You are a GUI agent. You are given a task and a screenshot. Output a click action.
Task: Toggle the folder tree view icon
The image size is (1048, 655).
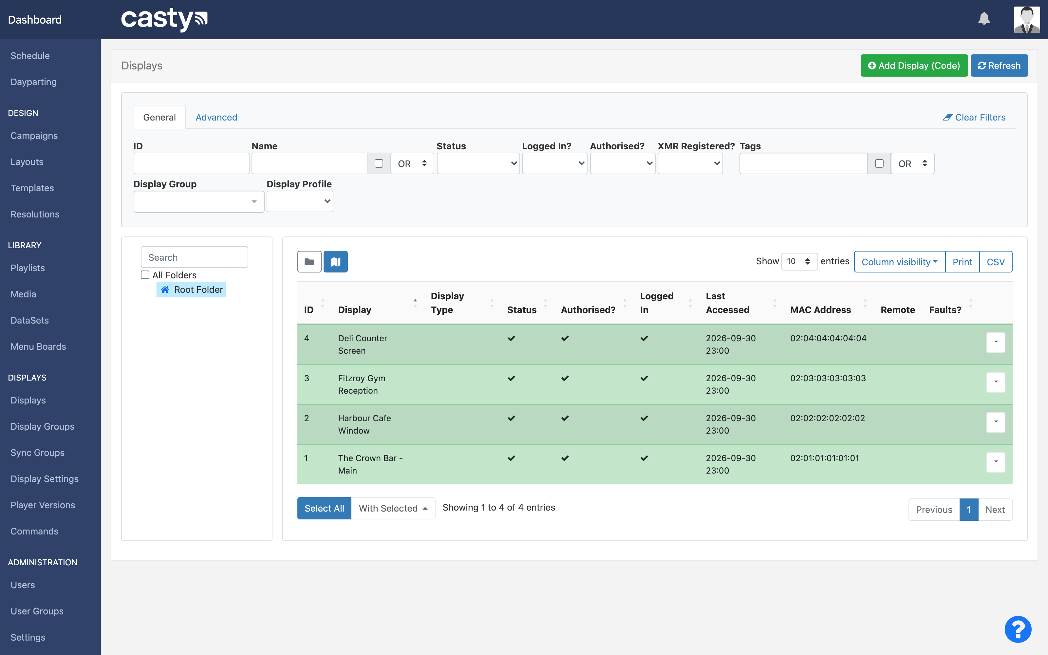(309, 262)
